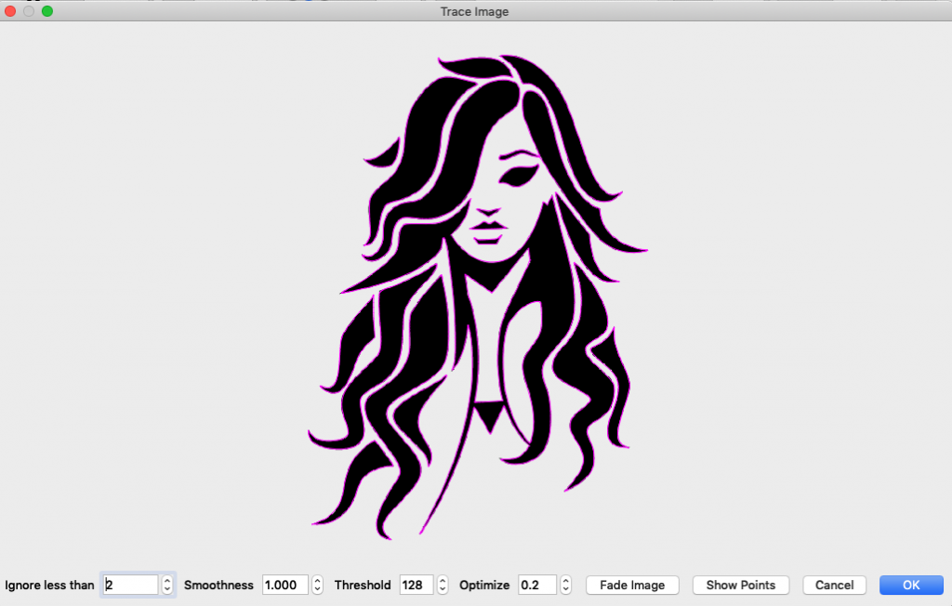Click the Optimize value field
The image size is (952, 606).
537,585
